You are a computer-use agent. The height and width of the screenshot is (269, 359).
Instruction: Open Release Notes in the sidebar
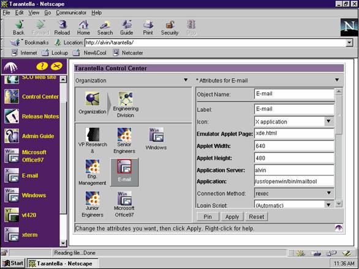click(32, 116)
